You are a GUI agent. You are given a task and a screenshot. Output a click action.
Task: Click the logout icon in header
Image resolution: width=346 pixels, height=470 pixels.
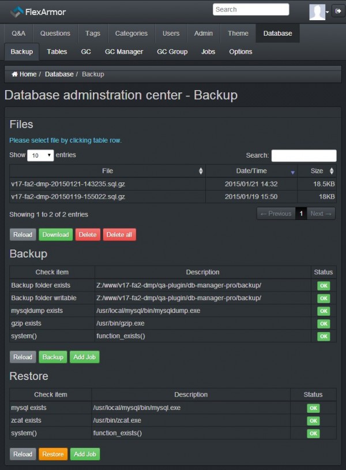pyautogui.click(x=337, y=12)
